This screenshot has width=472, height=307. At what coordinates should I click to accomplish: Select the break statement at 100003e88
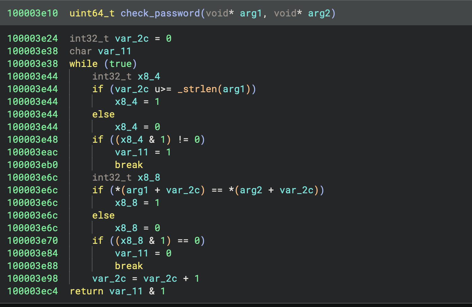pyautogui.click(x=129, y=266)
